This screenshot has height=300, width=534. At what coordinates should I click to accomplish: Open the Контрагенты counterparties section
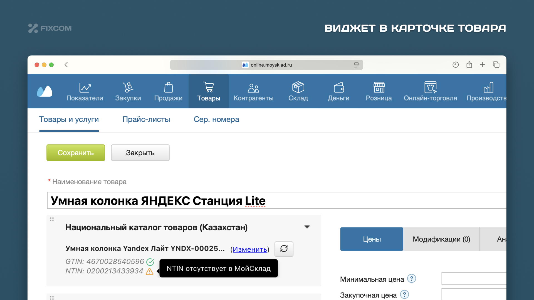[x=253, y=91]
